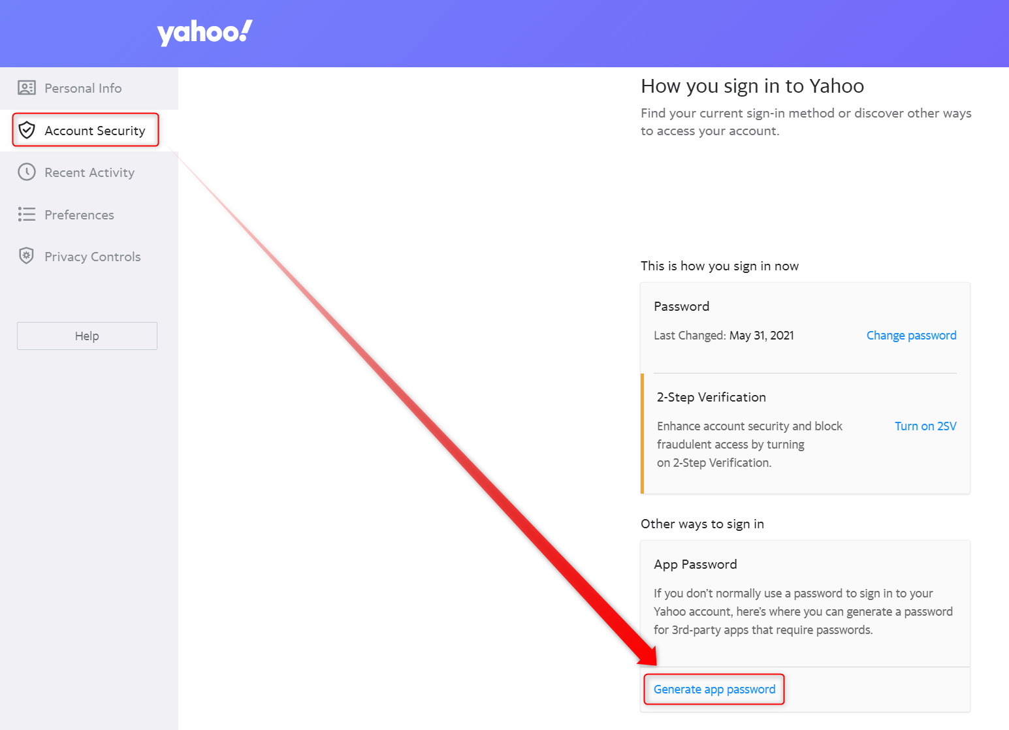Click the 'Other ways to sign in' label
1009x730 pixels.
click(x=702, y=524)
